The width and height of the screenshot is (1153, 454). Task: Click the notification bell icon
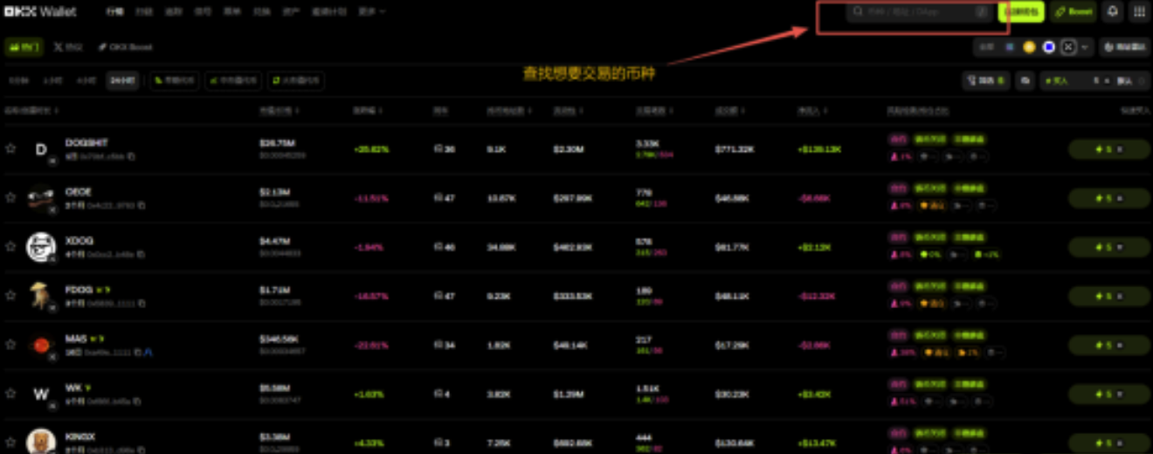1113,11
